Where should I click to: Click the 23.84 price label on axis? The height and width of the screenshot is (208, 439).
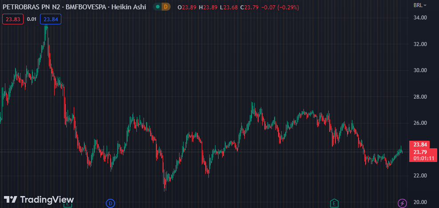[420, 145]
